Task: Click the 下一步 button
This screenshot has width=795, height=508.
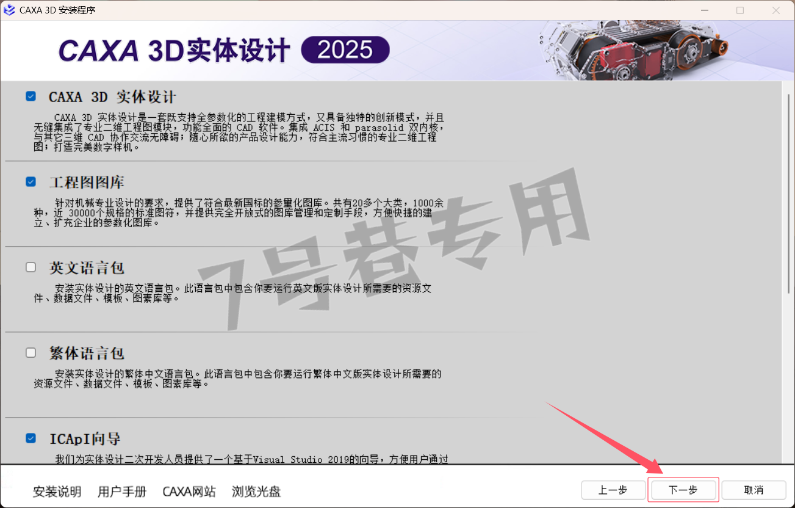Action: [683, 490]
